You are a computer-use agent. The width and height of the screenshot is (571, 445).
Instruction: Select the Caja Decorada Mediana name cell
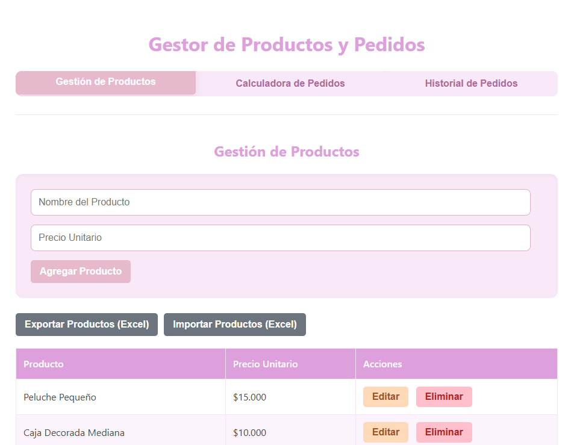pyautogui.click(x=74, y=432)
